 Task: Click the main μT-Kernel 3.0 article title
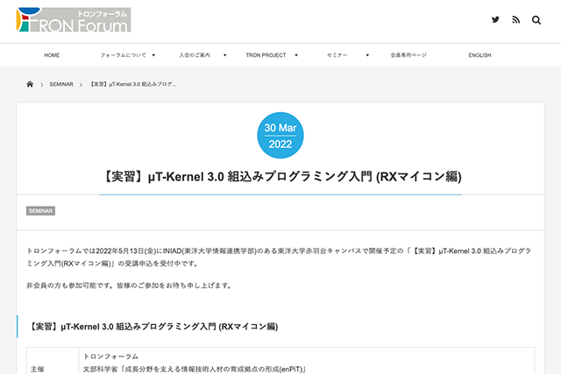280,177
